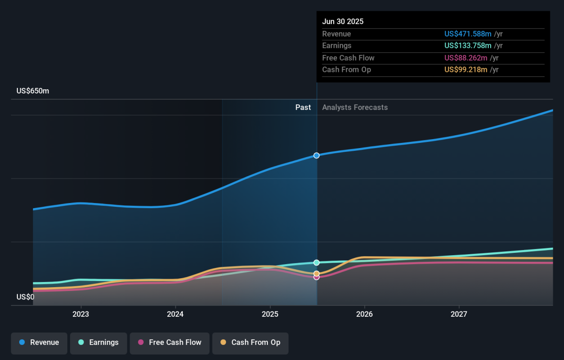
Task: Click the "Analysts Forecasts" section label
Action: point(355,107)
